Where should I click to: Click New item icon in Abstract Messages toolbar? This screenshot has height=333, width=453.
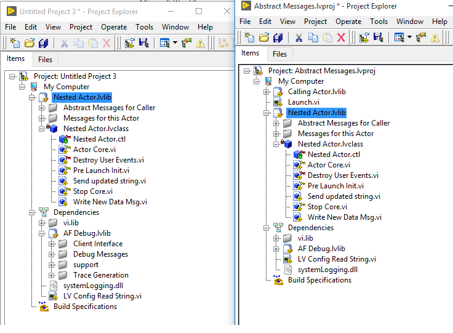coord(249,38)
